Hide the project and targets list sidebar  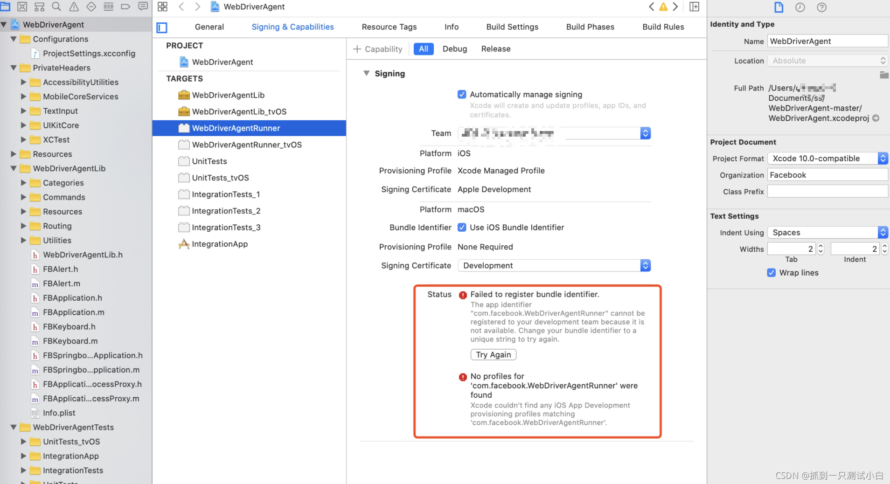click(x=162, y=28)
